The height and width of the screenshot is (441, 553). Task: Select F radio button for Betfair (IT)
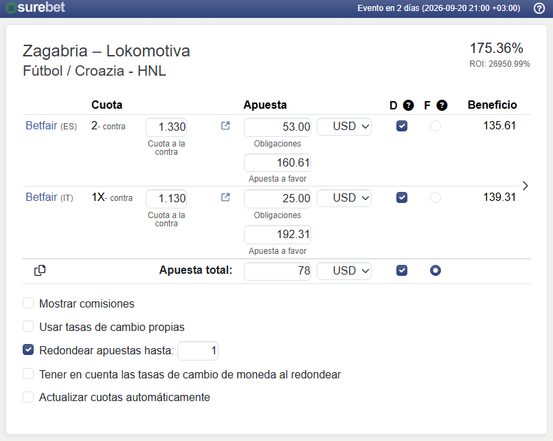[x=436, y=197]
